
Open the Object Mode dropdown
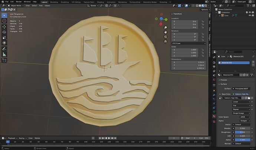coord(16,6)
